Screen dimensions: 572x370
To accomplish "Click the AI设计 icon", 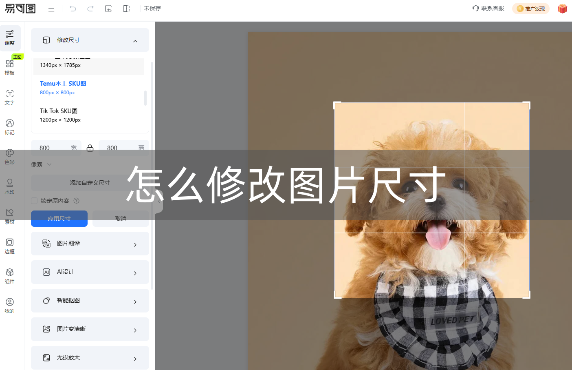I will point(46,272).
